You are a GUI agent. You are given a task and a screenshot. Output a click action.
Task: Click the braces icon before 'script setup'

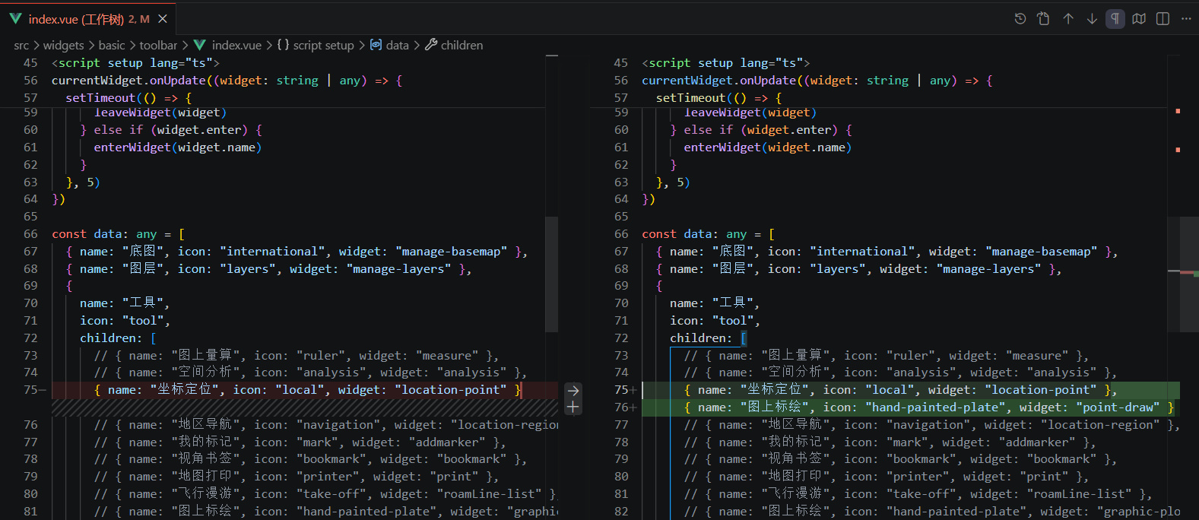283,46
